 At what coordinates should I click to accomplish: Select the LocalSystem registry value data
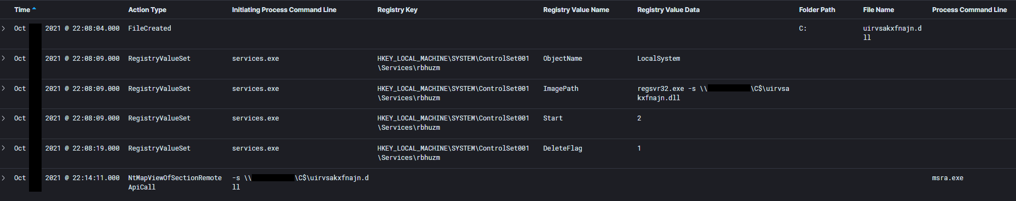click(x=659, y=59)
